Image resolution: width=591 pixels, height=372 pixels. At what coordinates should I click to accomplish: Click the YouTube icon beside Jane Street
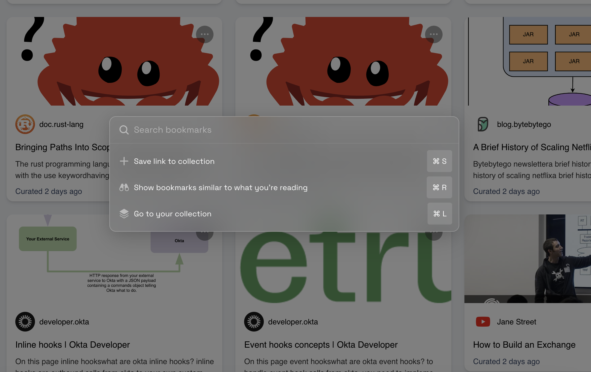[483, 322]
